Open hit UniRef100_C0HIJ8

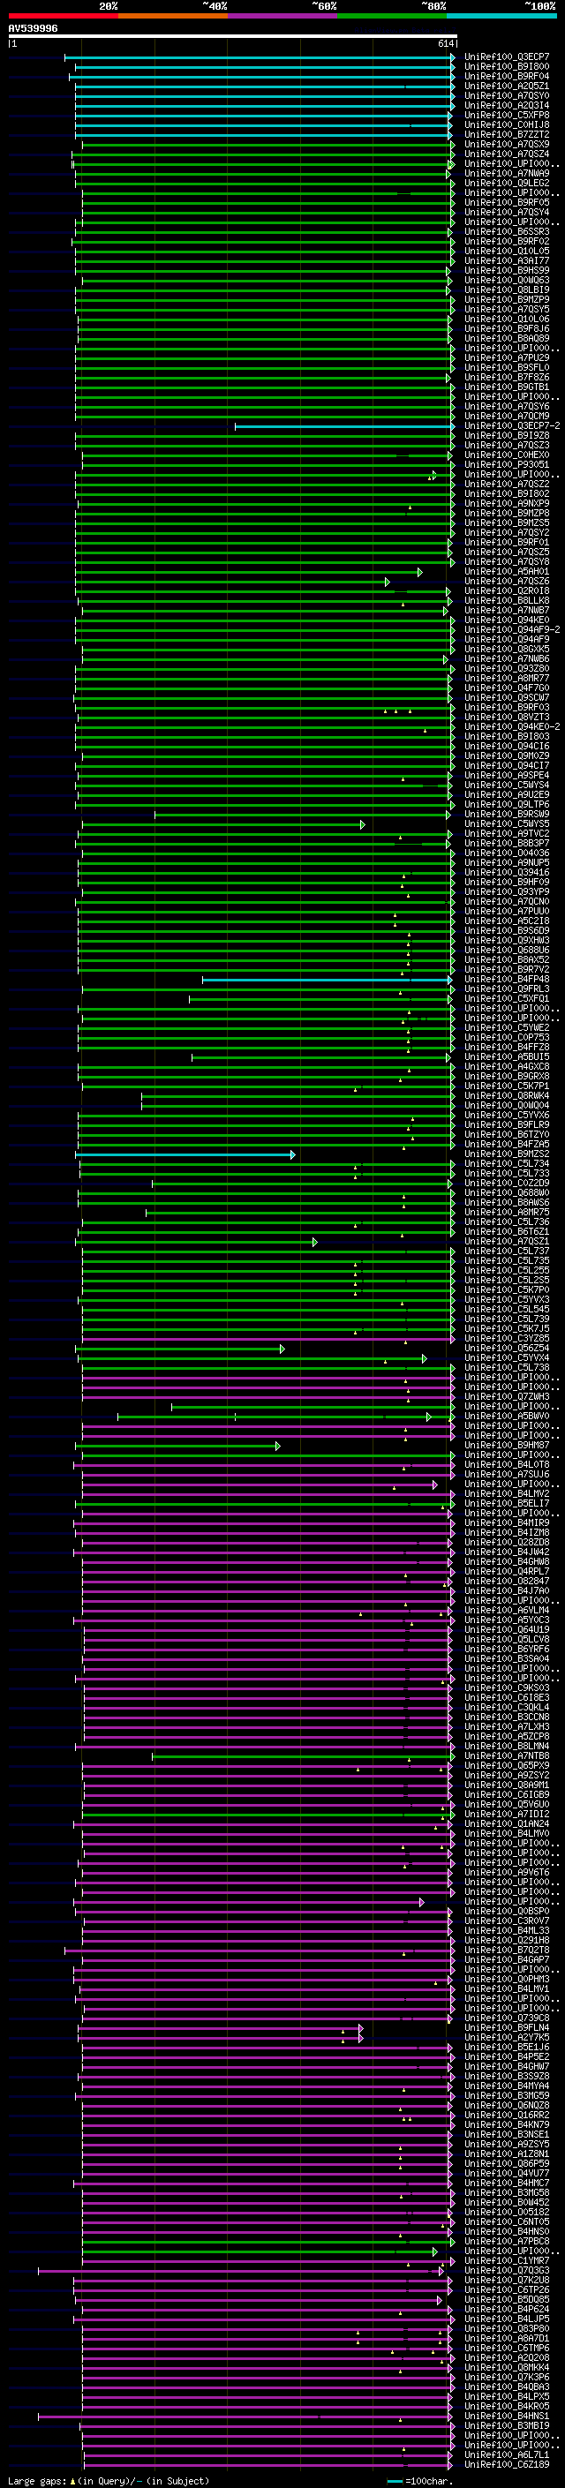[x=507, y=124]
